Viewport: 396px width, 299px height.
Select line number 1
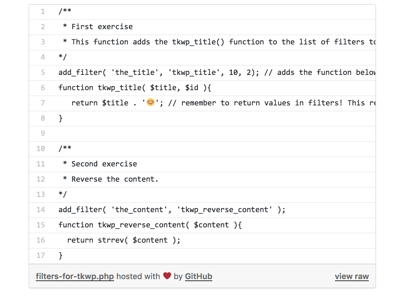click(43, 11)
